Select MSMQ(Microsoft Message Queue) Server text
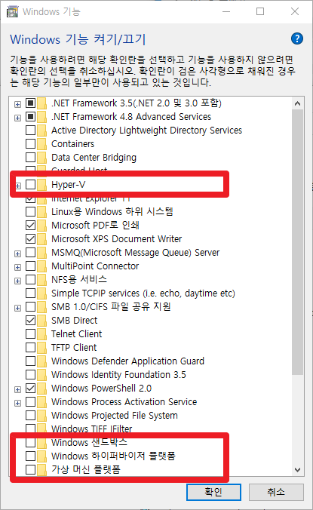 135,253
